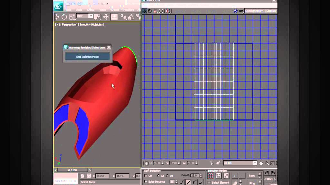Close the Warning: Isolated Selection dialog
The width and height of the screenshot is (330, 185).
[109, 48]
